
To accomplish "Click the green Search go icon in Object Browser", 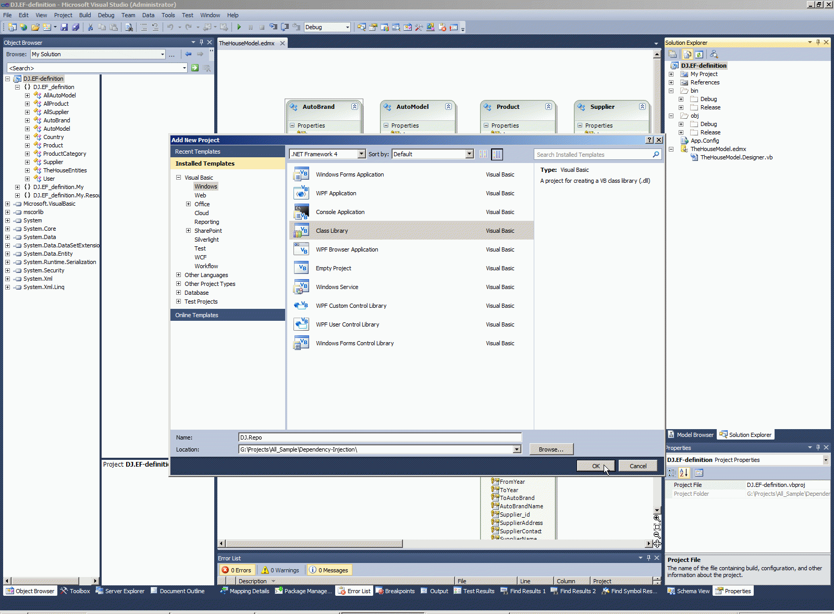I will 195,68.
